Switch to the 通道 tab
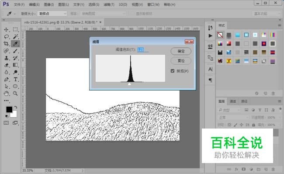Viewport: 284px width, 174px height. [x=233, y=101]
